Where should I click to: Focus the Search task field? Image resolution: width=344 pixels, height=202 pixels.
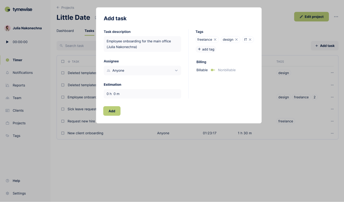coord(76,46)
